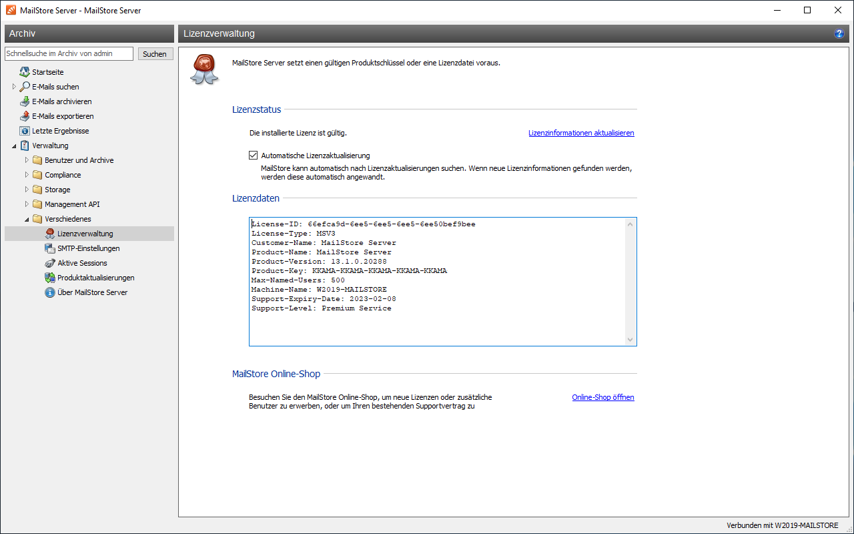
Task: Click the E-Mails archivieren icon
Action: (25, 101)
